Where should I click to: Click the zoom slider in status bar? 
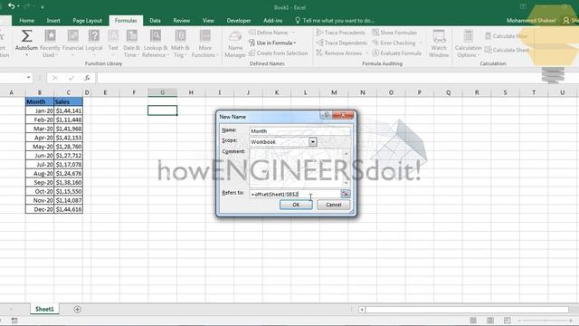pyautogui.click(x=545, y=321)
